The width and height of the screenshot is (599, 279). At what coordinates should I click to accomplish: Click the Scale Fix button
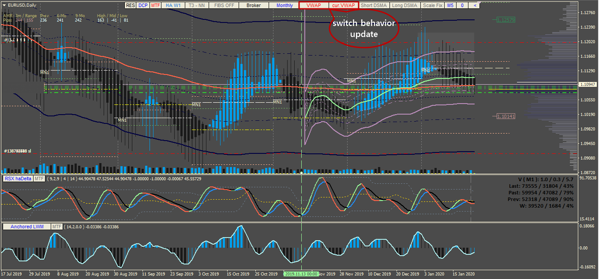[x=432, y=5]
